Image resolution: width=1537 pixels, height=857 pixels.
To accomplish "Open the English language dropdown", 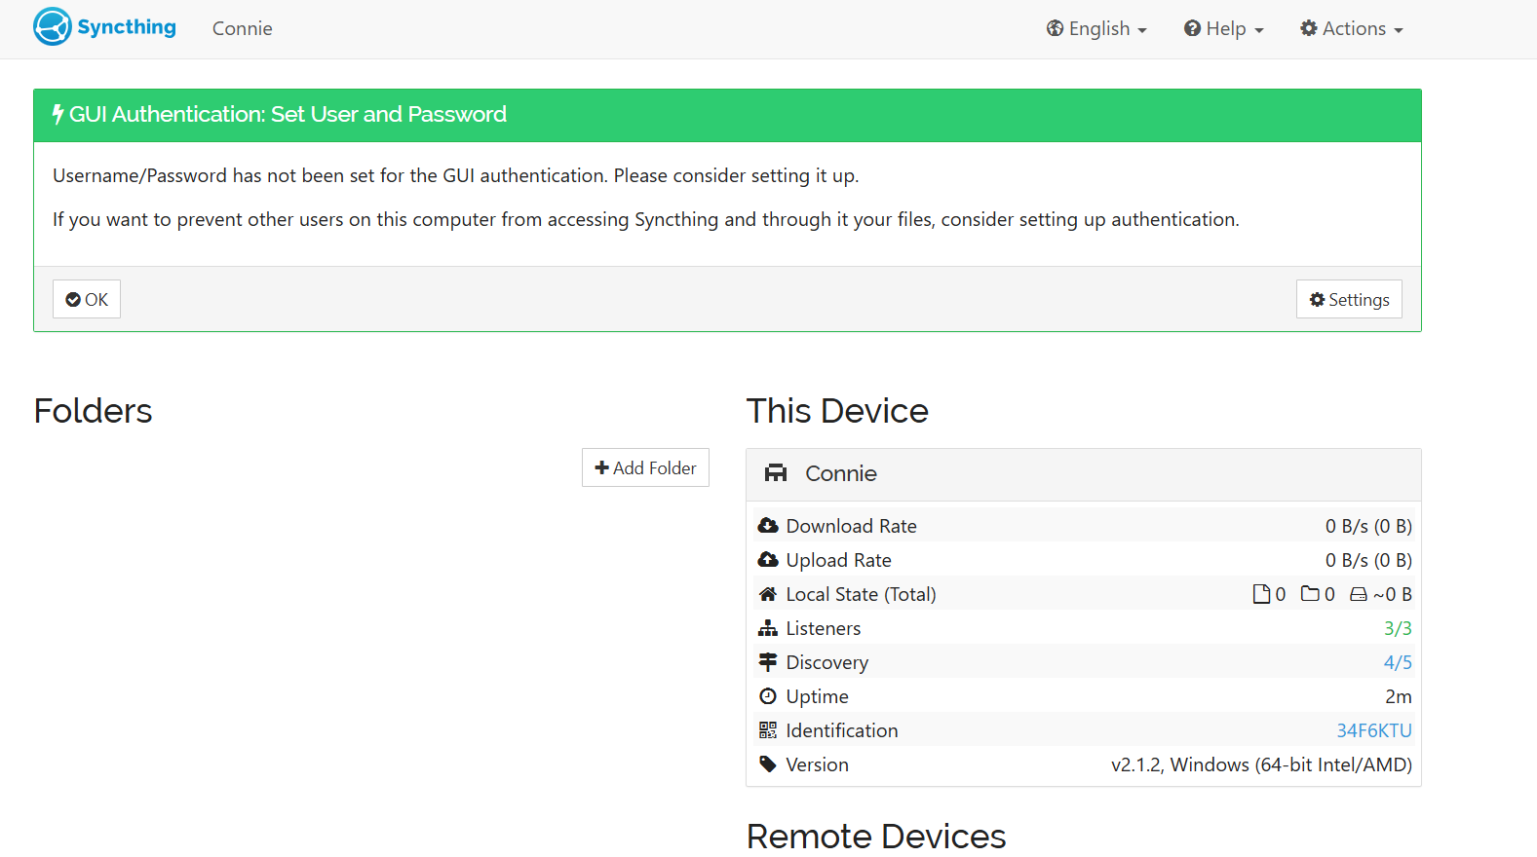I will [x=1096, y=29].
